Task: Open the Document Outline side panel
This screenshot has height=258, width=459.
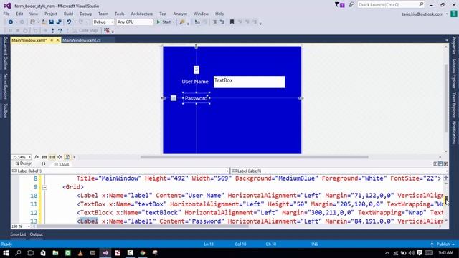Action: pyautogui.click(x=5, y=53)
